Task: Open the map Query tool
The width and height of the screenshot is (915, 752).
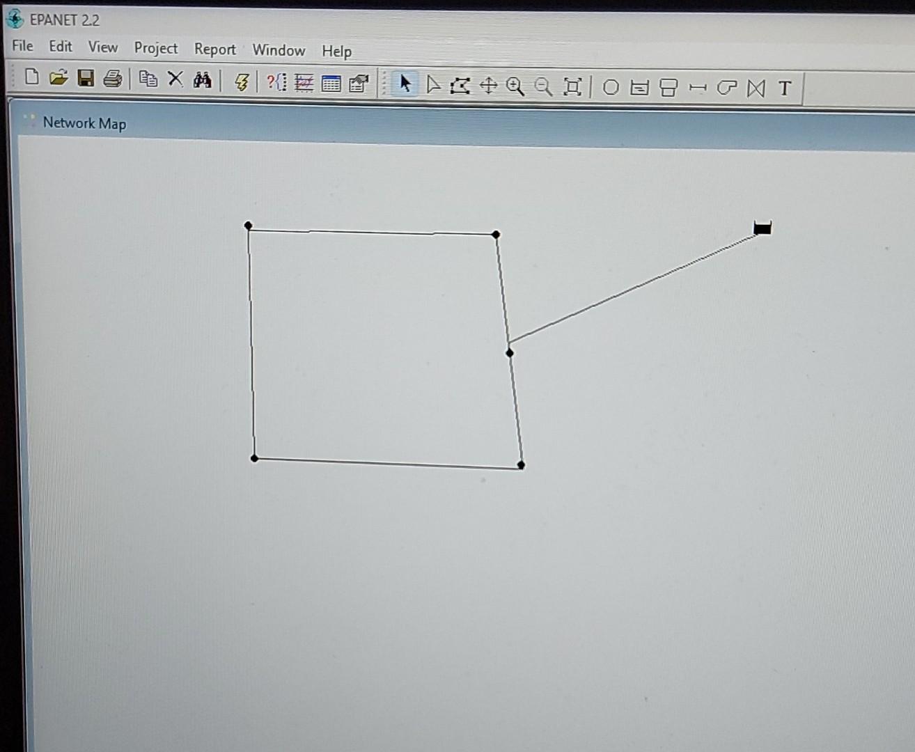Action: [275, 83]
